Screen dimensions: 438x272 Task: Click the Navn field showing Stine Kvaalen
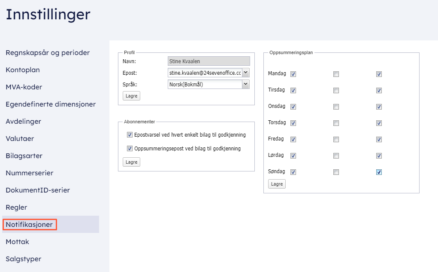[208, 61]
